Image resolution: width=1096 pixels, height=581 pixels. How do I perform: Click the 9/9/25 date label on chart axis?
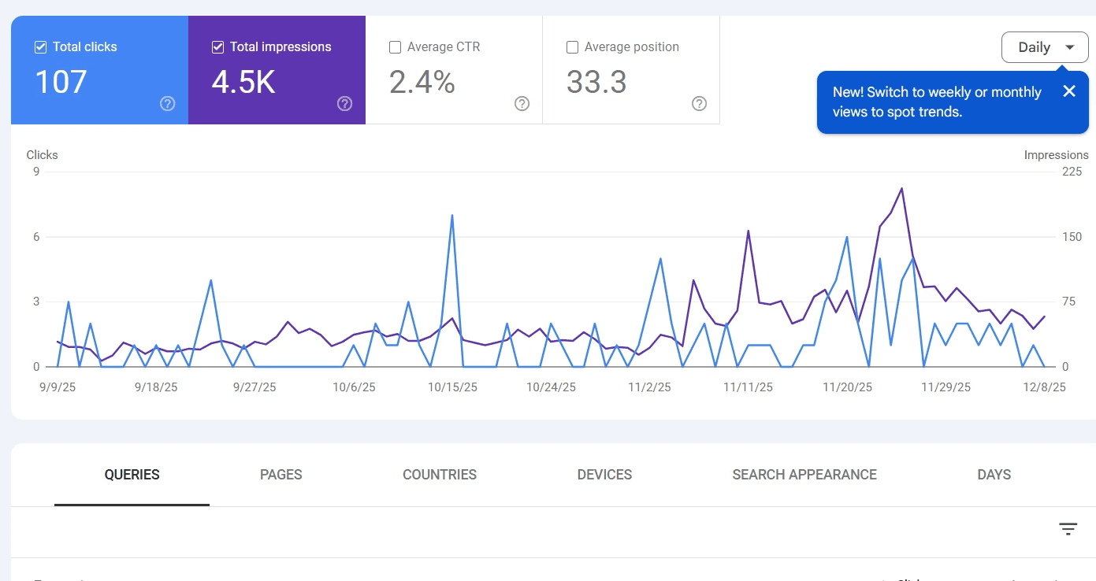[x=58, y=387]
